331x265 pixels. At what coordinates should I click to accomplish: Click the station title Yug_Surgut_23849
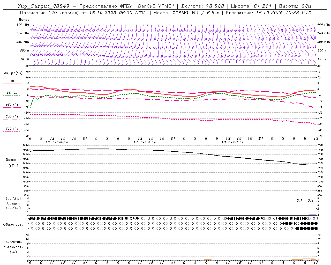(x=44, y=6)
